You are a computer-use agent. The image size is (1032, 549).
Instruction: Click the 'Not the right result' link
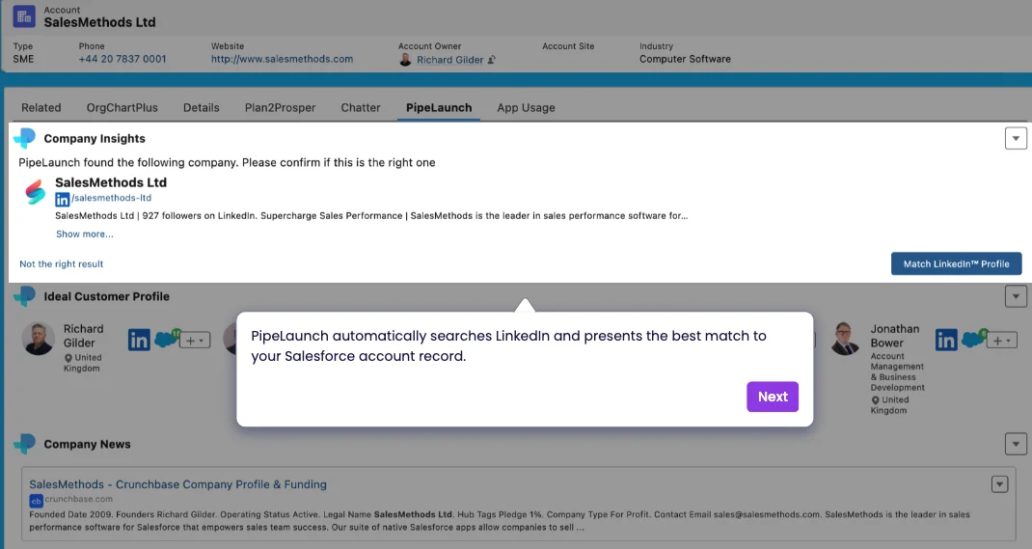point(62,264)
